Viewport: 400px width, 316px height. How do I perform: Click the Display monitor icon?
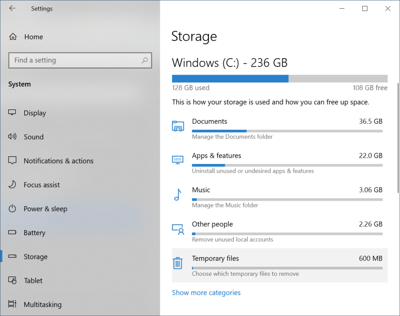12,112
